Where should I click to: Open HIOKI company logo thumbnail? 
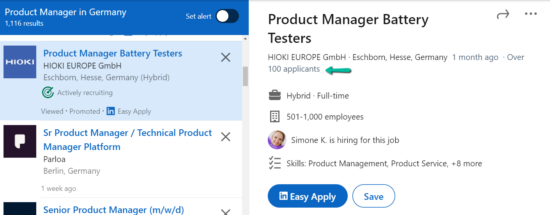click(20, 62)
